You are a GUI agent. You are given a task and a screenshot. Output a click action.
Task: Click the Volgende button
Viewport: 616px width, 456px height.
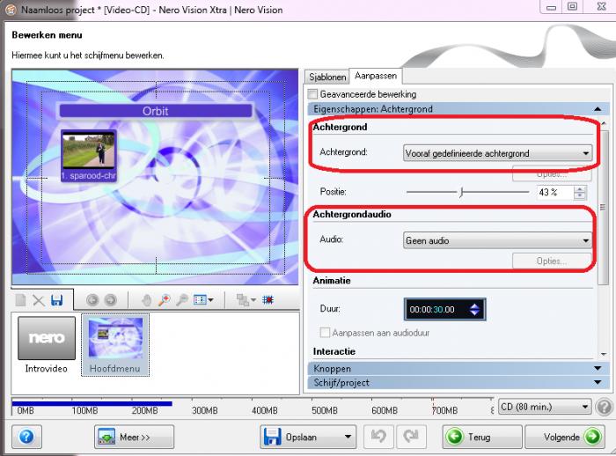(x=565, y=437)
